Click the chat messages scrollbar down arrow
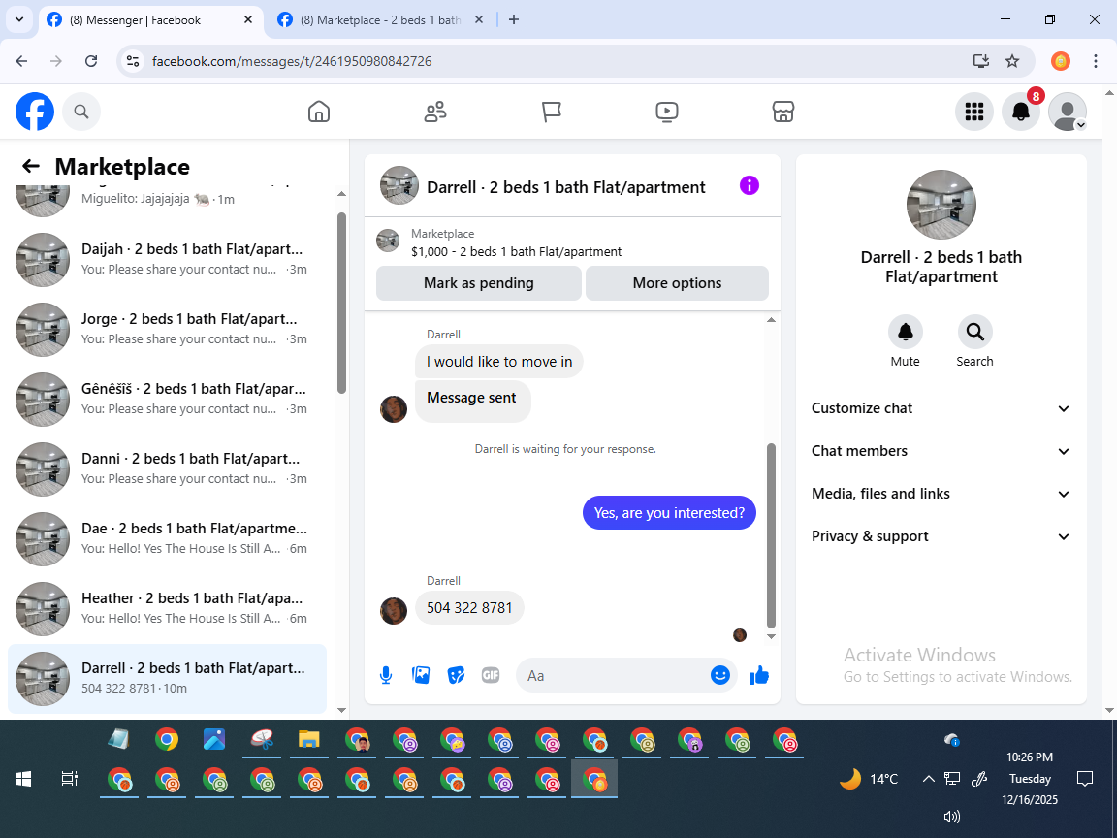The height and width of the screenshot is (838, 1117). [771, 637]
